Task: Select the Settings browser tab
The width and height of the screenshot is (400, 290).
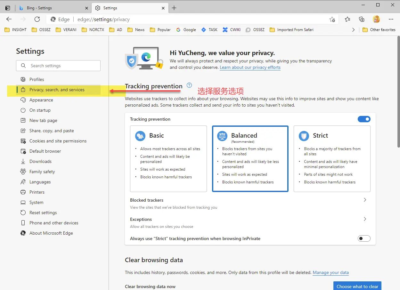Action: tap(130, 8)
